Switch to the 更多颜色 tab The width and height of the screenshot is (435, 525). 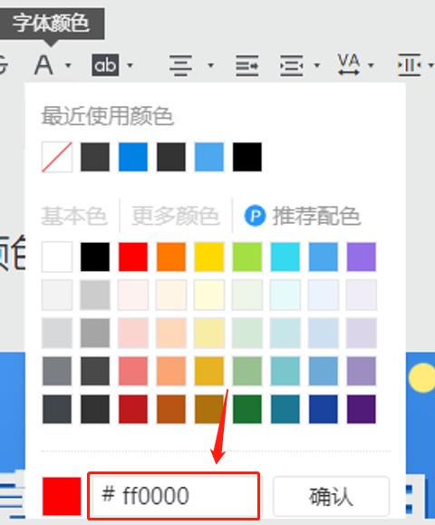pos(176,216)
